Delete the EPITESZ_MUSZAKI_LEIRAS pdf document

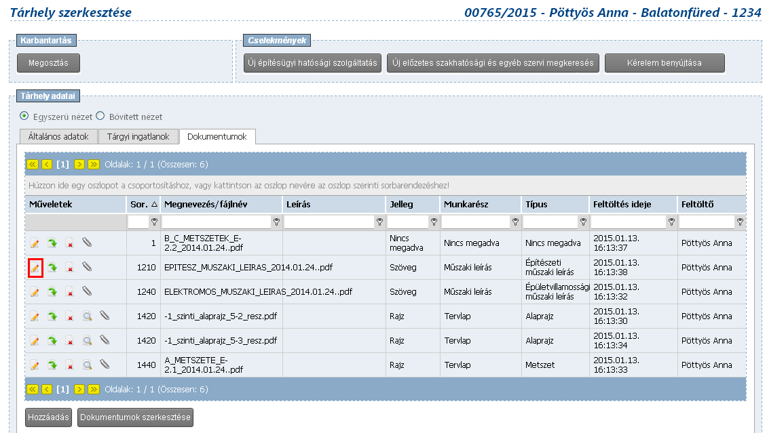tap(69, 268)
